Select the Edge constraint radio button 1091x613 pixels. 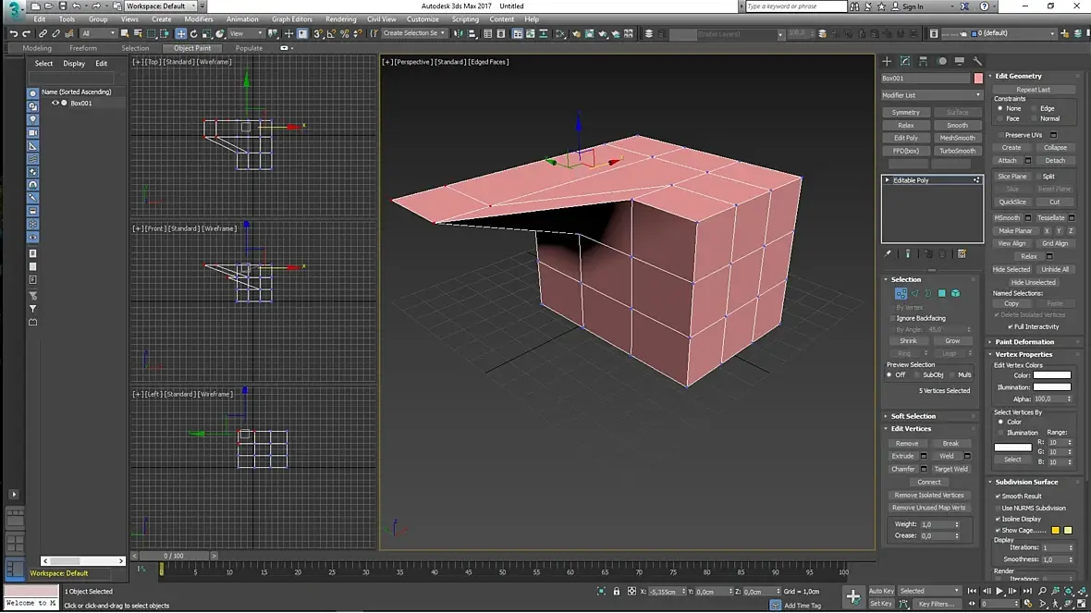(1035, 108)
